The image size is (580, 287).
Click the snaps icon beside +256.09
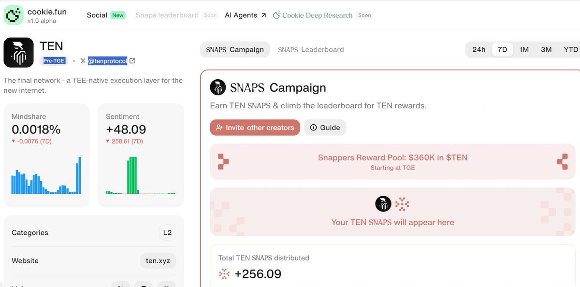pyautogui.click(x=224, y=274)
